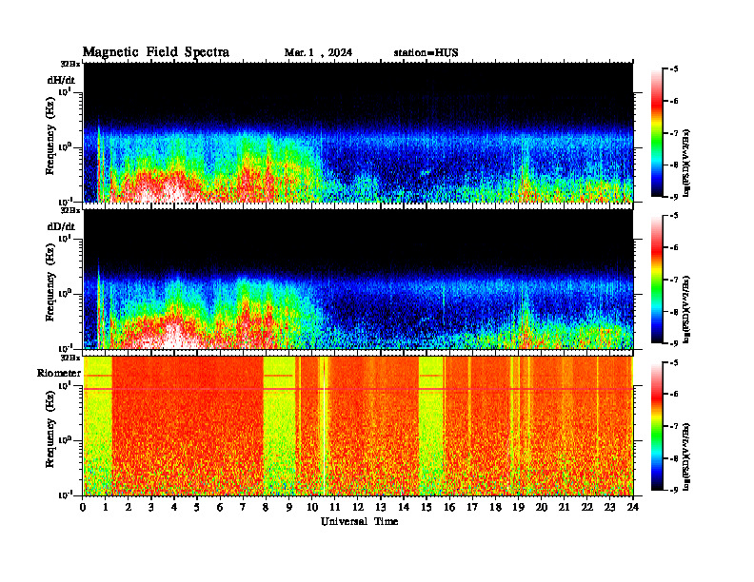The image size is (754, 582).
Task: Click the Riometer 'Frequency (Hz)' axis label
Action: click(50, 428)
